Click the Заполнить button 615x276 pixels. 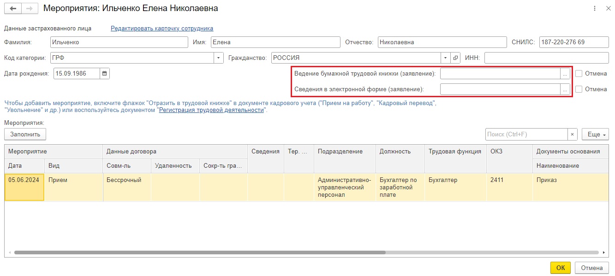[x=25, y=134]
